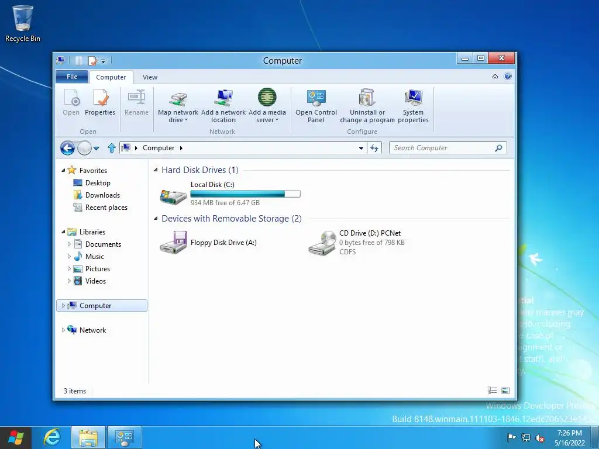Switch to the View ribbon tab
Screen dimensions: 599x449
[150, 77]
